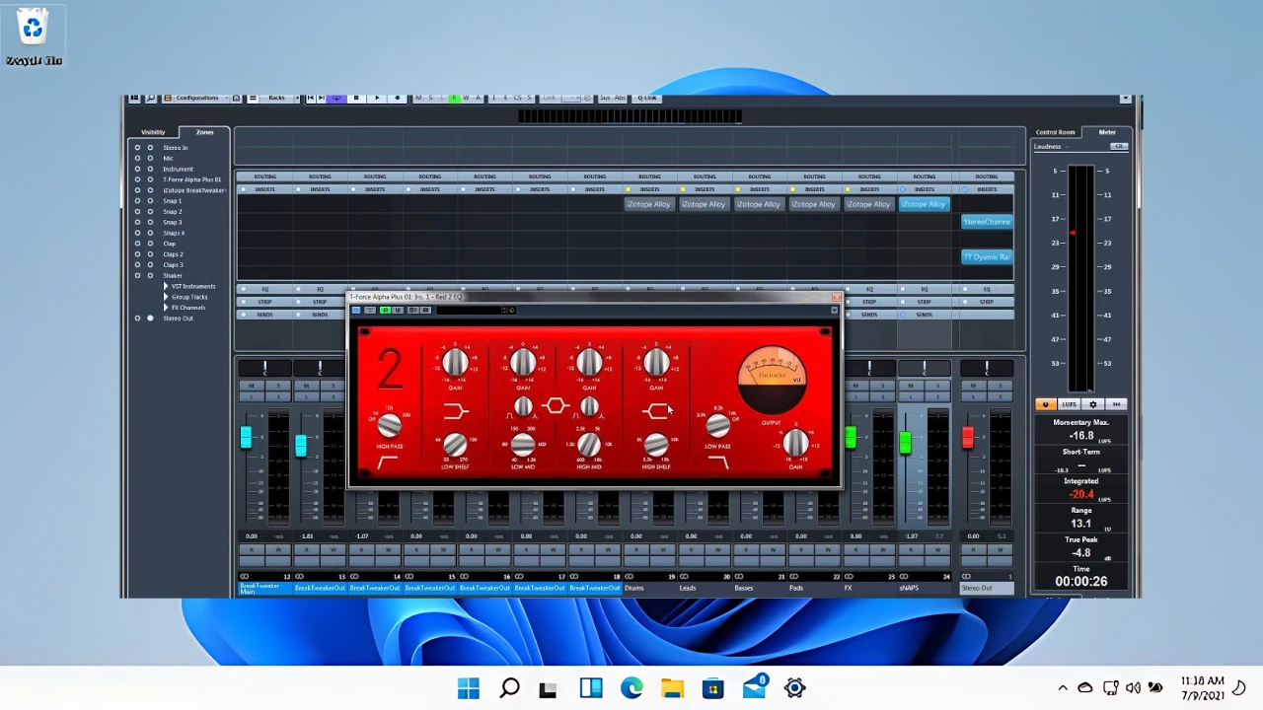This screenshot has height=710, width=1263.
Task: Click the high shelf curve symbol
Action: pyautogui.click(x=656, y=410)
